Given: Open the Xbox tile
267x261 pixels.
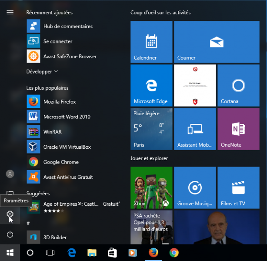Looking at the screenshot, I should (151, 187).
